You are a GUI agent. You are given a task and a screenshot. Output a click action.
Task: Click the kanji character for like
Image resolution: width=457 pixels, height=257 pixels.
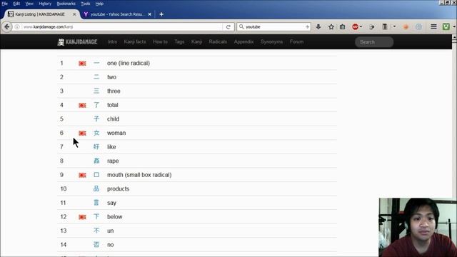(x=96, y=147)
